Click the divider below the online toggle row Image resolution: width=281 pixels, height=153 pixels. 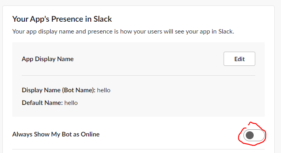[139, 149]
